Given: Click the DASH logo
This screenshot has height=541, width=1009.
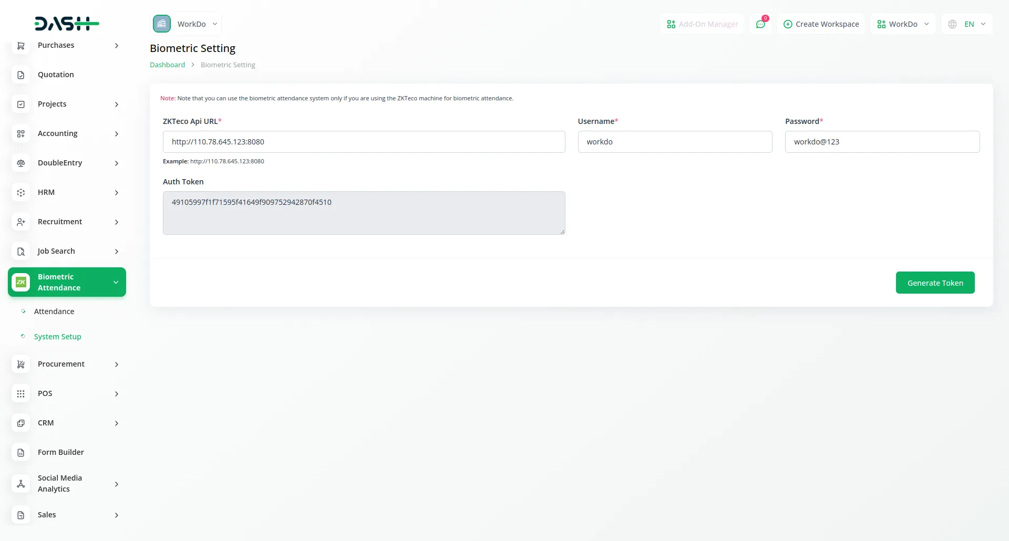Looking at the screenshot, I should pyautogui.click(x=67, y=24).
